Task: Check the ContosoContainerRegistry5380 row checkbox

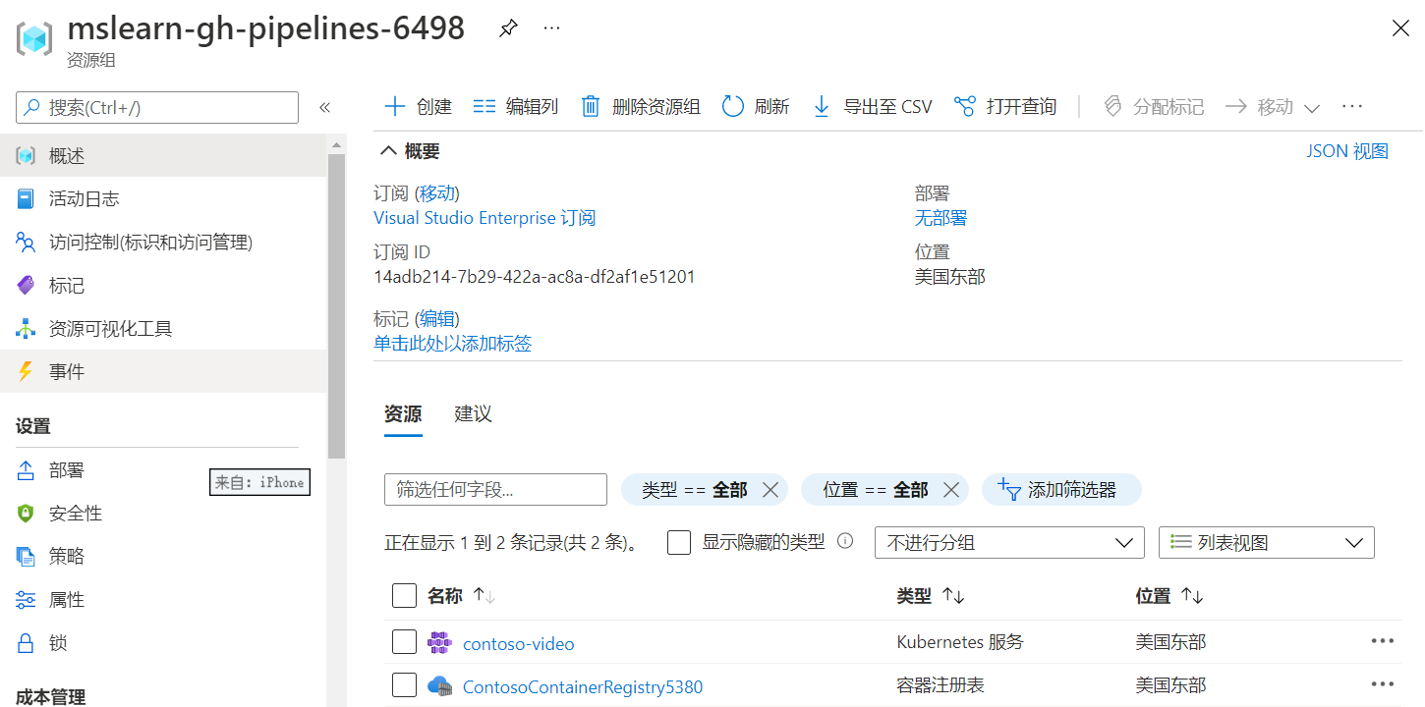Action: coord(404,685)
